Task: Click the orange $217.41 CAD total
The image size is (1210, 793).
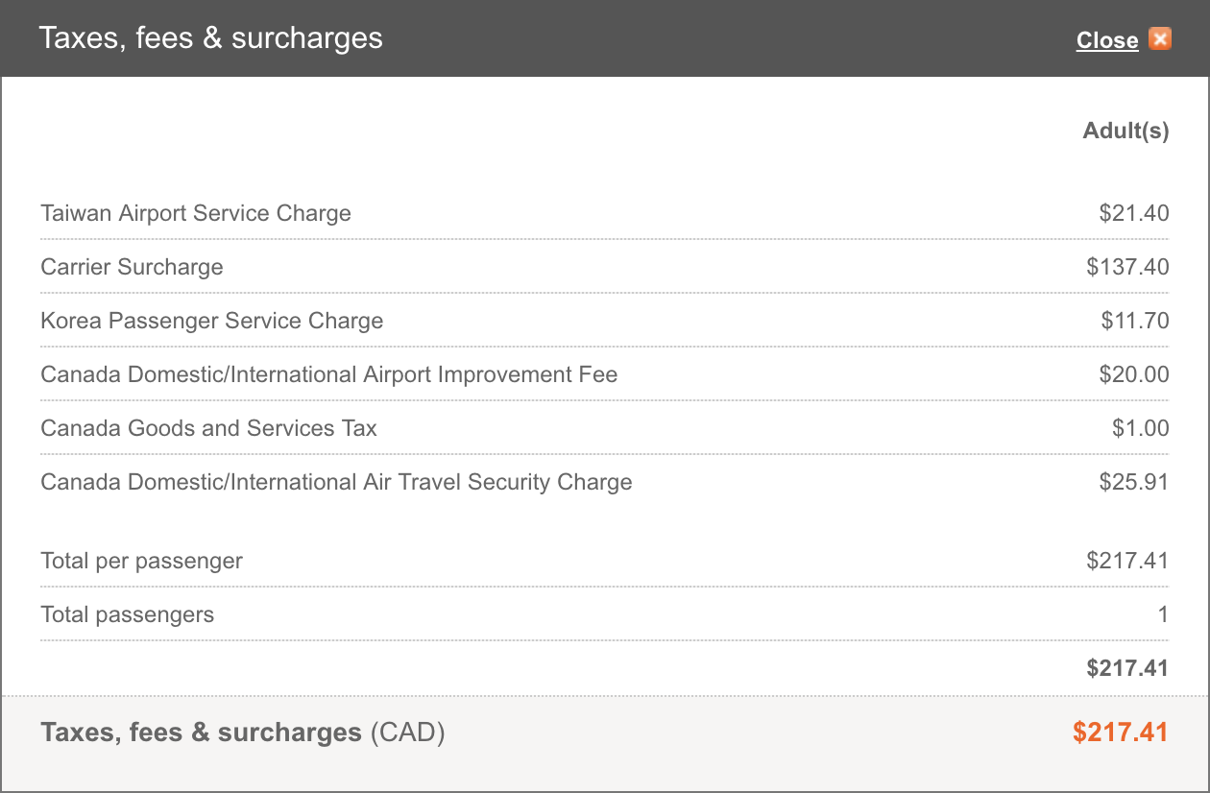Action: tap(1121, 733)
